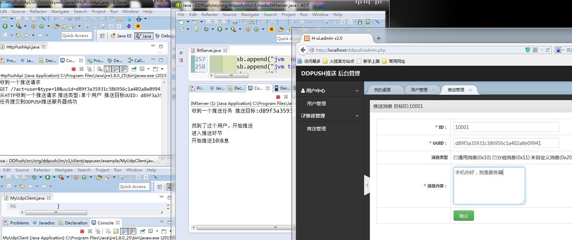Open Refactor menu in HttpPushApi Eclipse window
The image size is (572, 240).
coord(38,12)
